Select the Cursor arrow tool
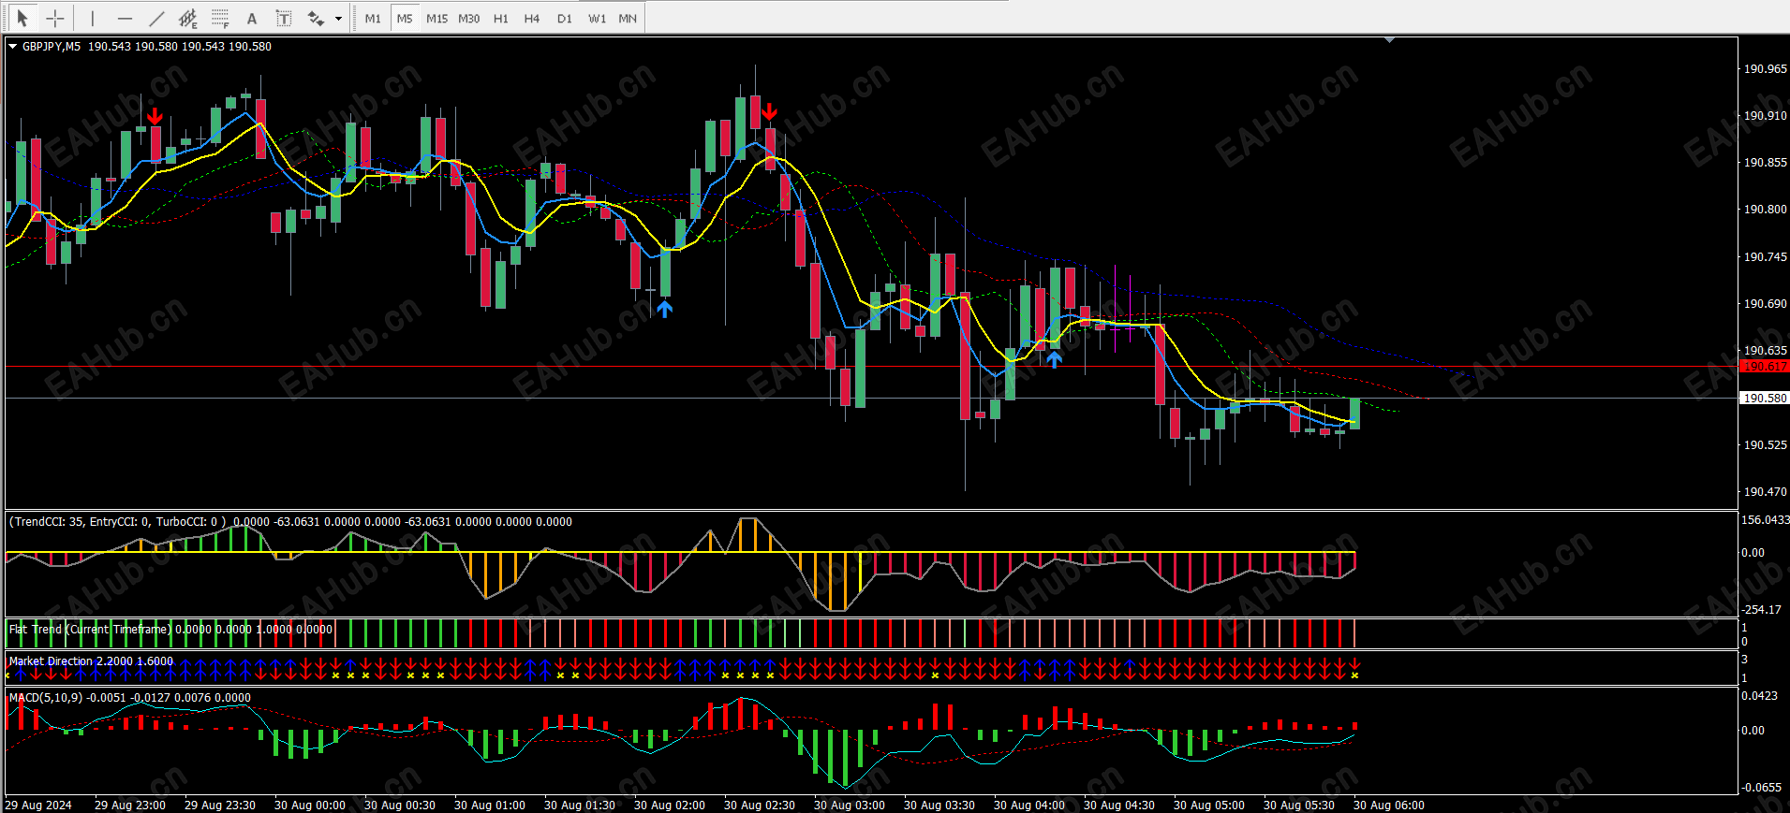The image size is (1790, 813). click(x=22, y=18)
